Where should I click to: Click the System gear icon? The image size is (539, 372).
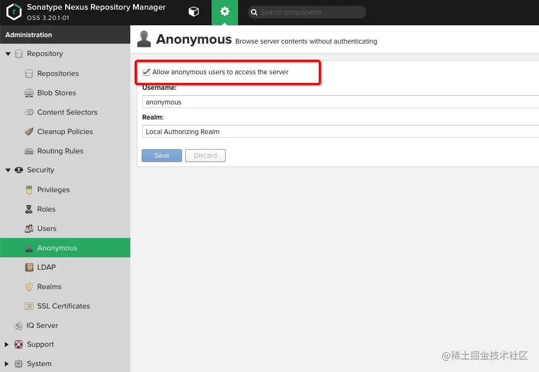[18, 364]
